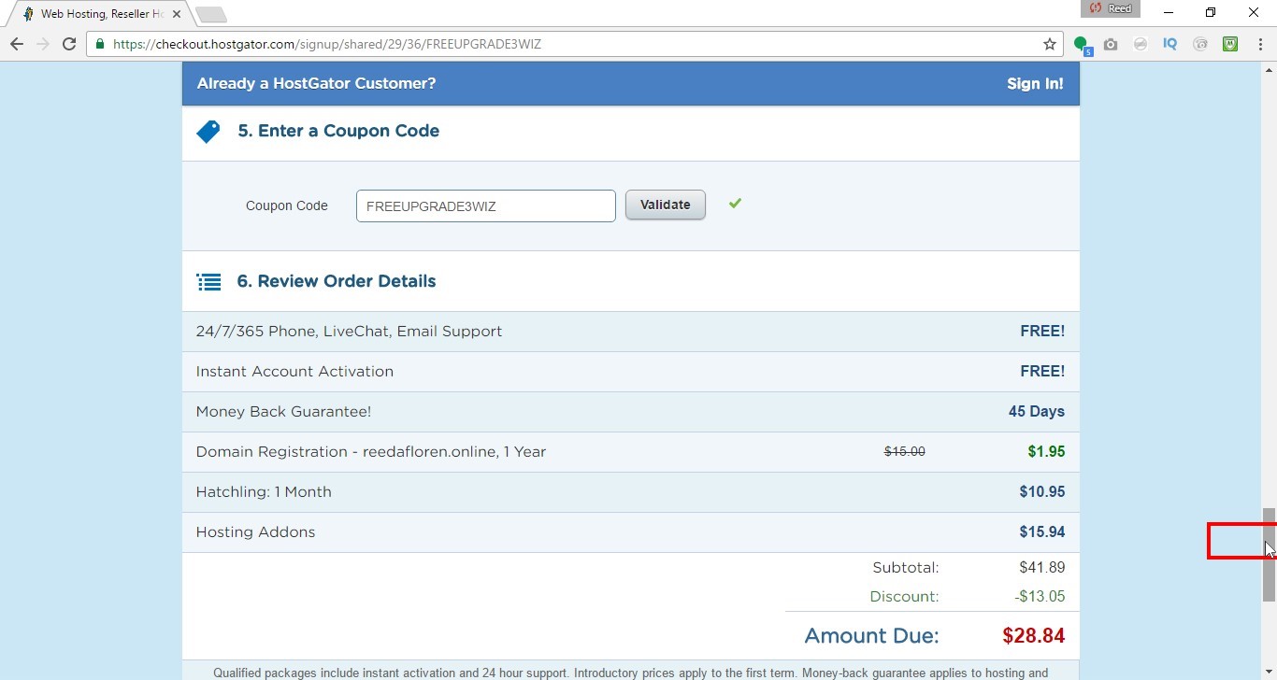Click the grey round extension icon

click(x=1141, y=44)
